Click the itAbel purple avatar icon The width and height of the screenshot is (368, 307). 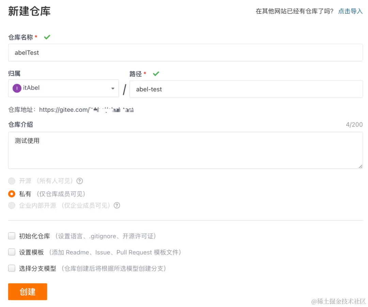point(17,88)
